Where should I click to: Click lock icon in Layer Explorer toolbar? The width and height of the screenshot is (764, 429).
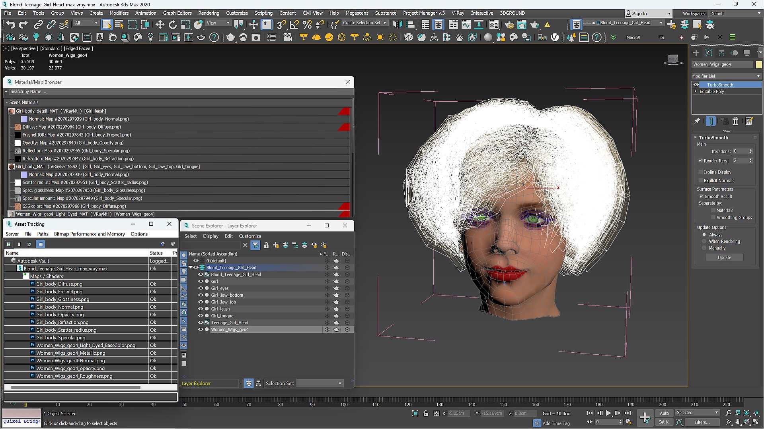point(266,245)
